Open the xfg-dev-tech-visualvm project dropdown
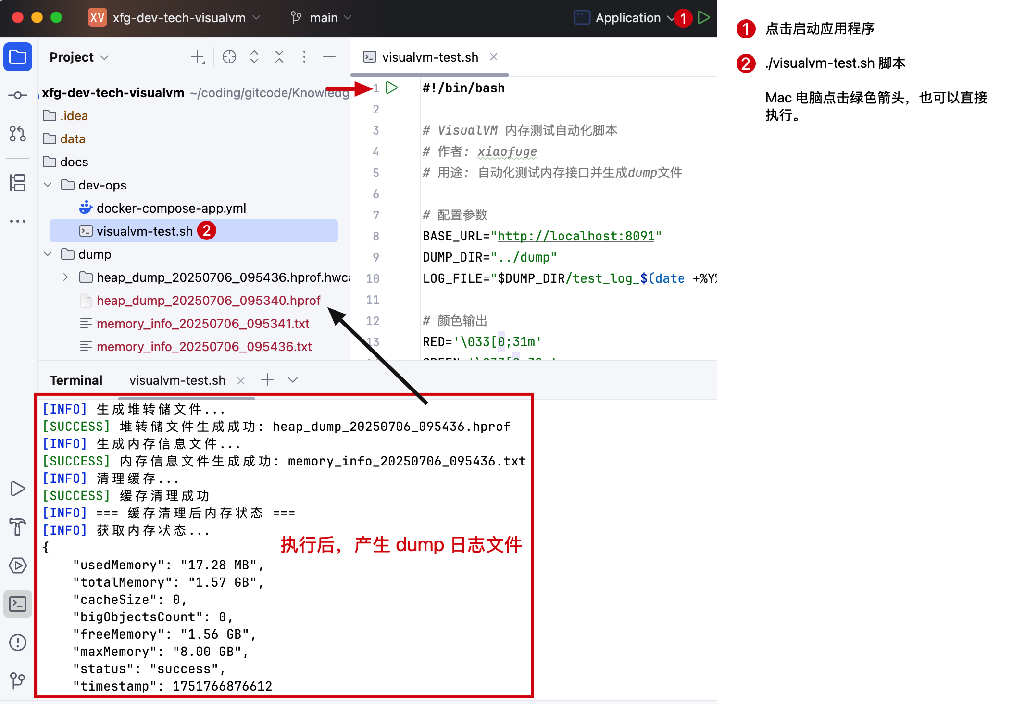 175,18
